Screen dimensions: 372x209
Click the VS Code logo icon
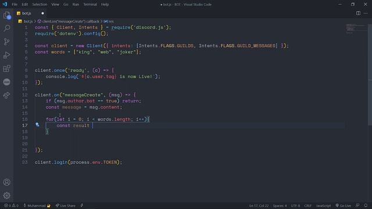5,4
